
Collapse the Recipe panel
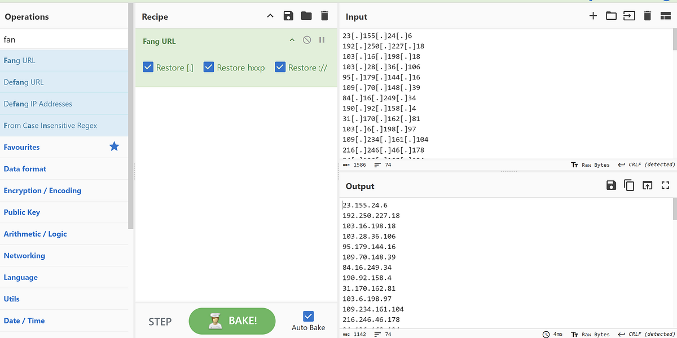(x=270, y=16)
